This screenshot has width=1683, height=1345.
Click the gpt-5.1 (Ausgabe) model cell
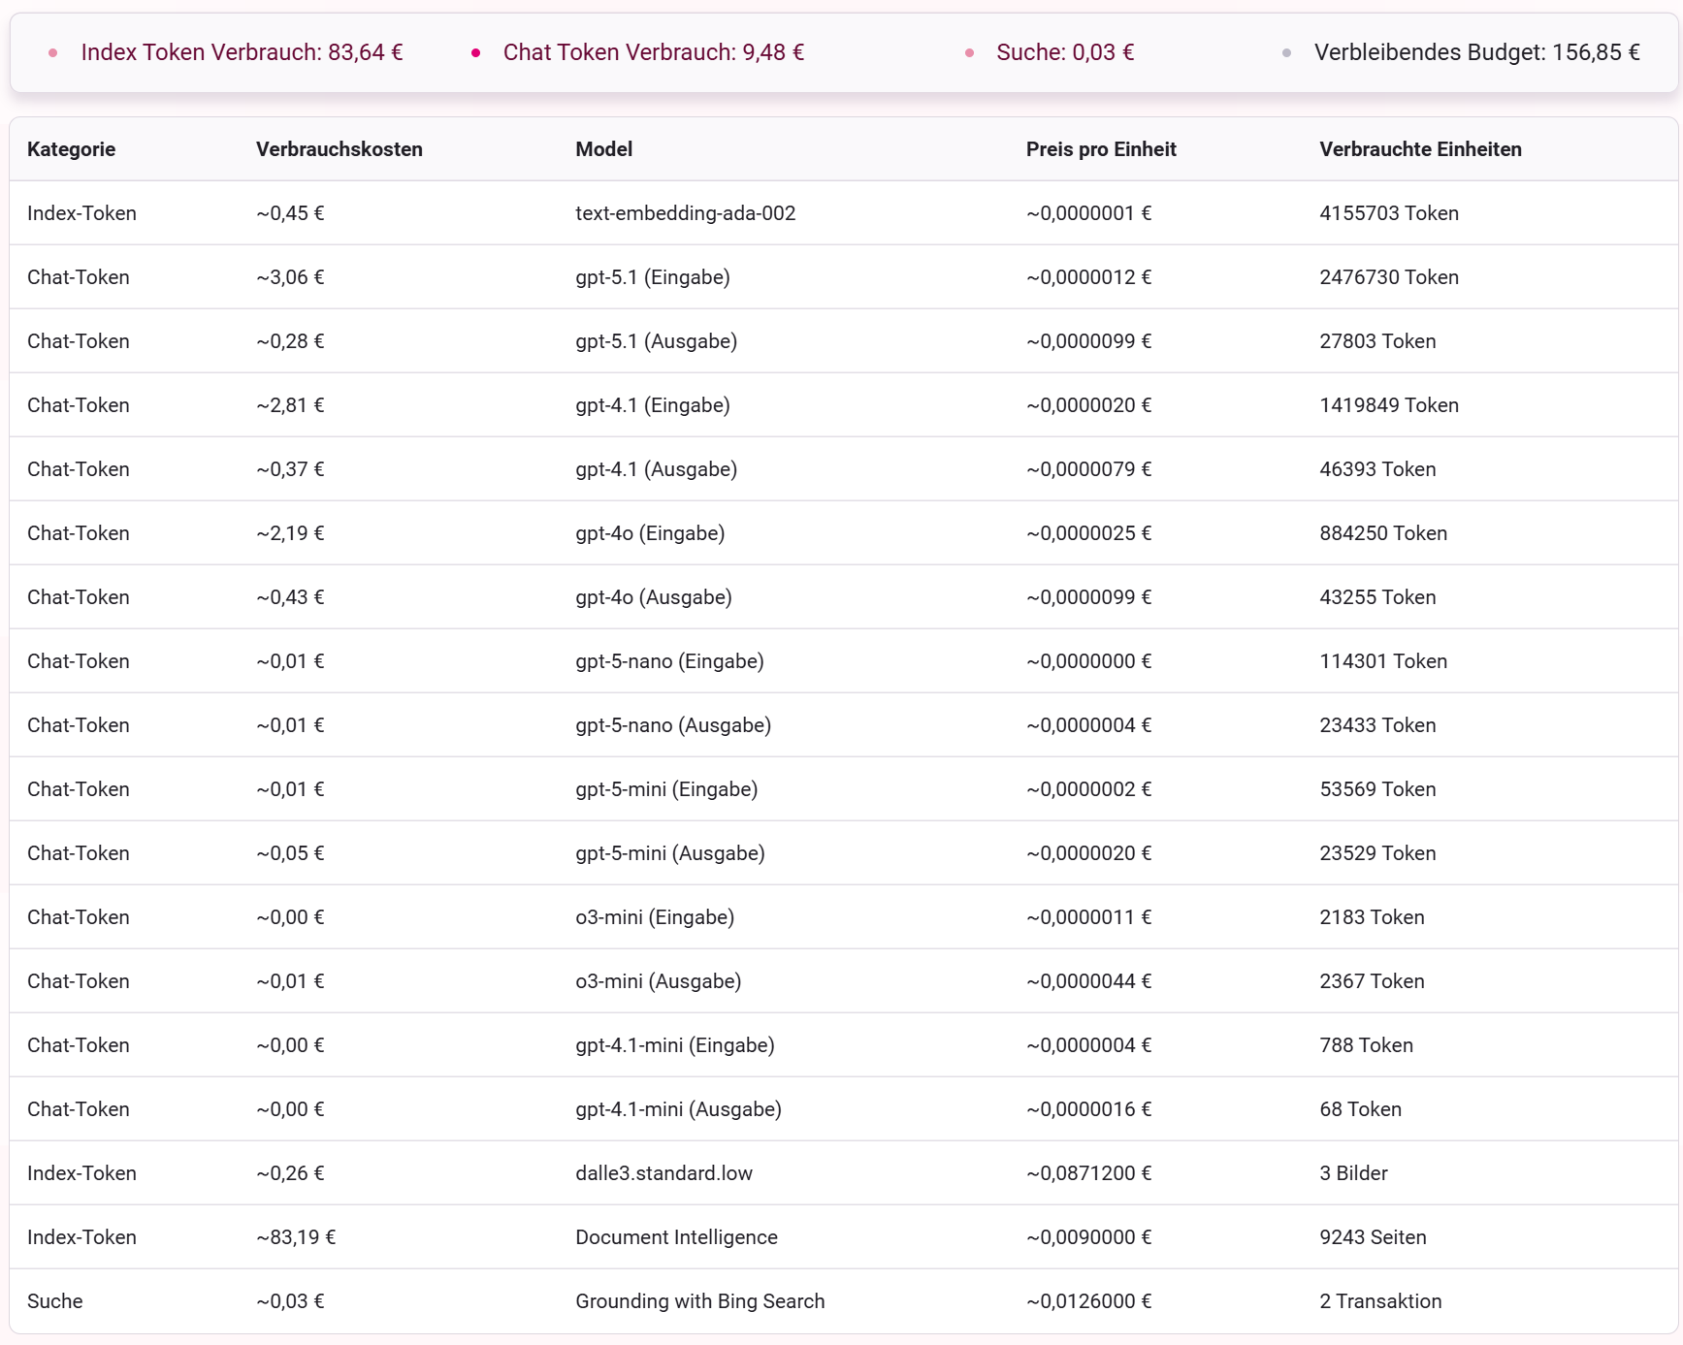tap(656, 341)
